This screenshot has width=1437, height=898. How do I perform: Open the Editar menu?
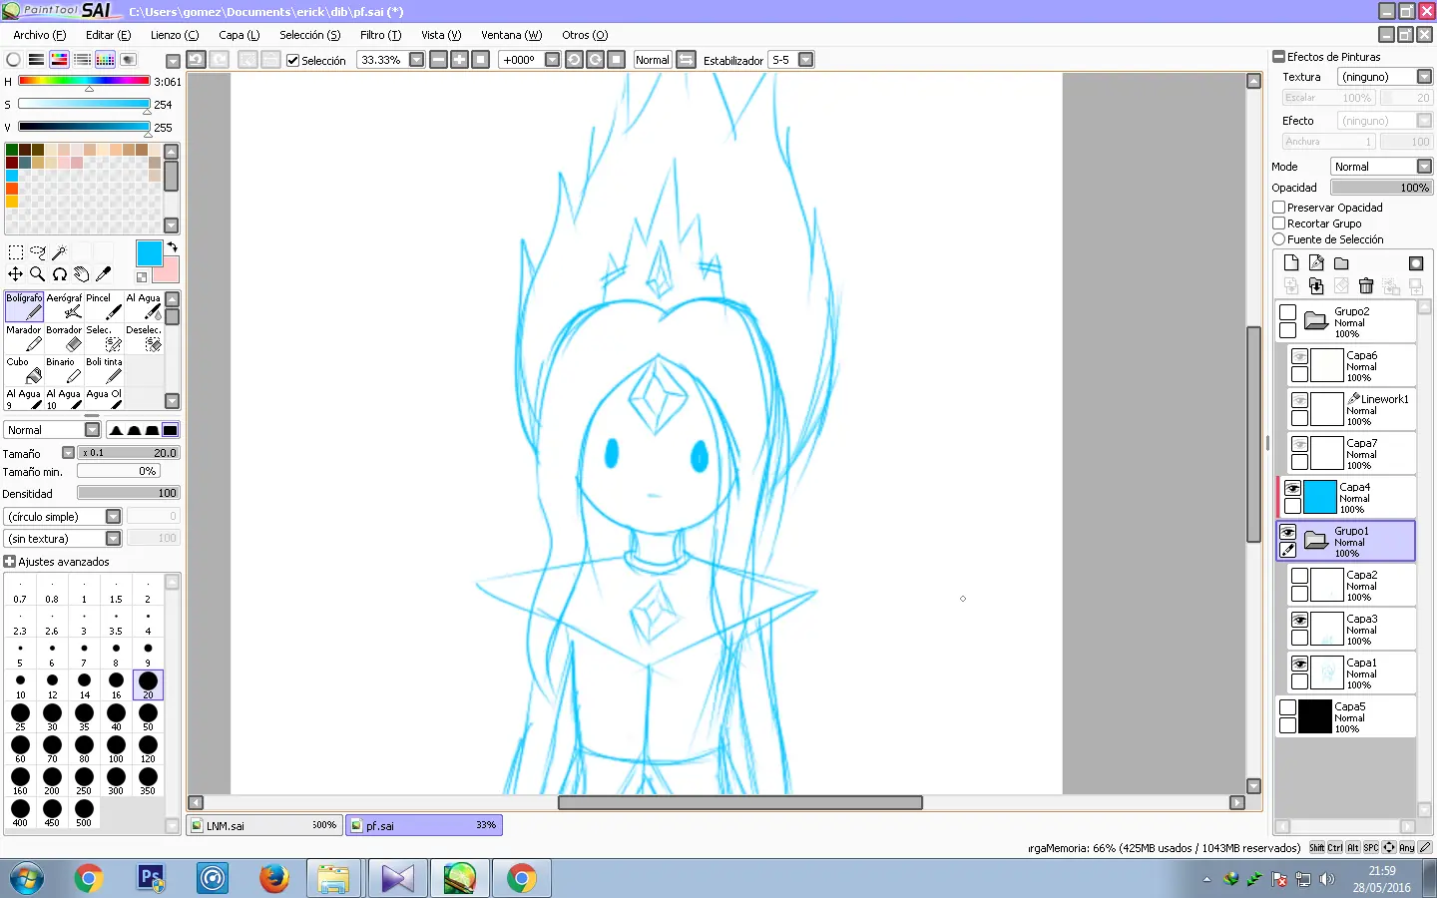point(108,35)
